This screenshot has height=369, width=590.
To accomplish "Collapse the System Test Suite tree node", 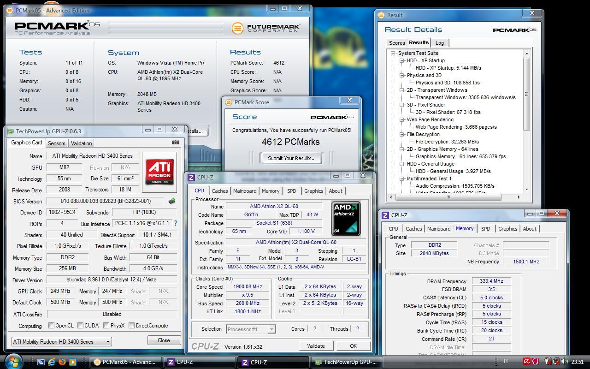I will click(393, 53).
